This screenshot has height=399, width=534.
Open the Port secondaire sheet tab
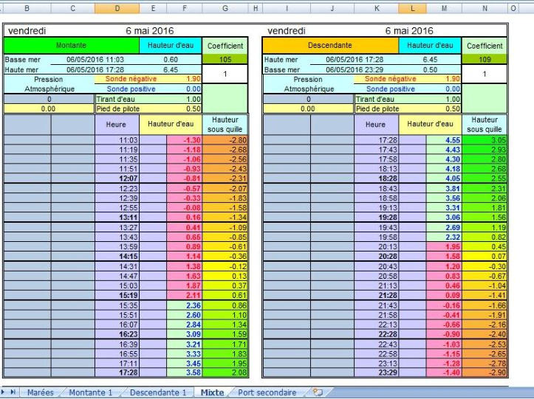coord(267,392)
